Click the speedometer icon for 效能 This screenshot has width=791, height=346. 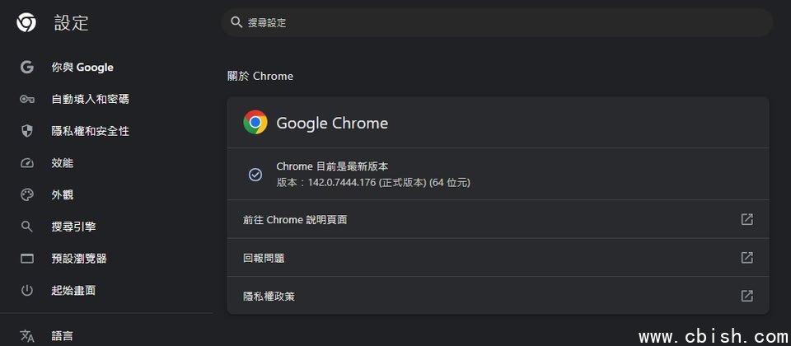click(27, 163)
